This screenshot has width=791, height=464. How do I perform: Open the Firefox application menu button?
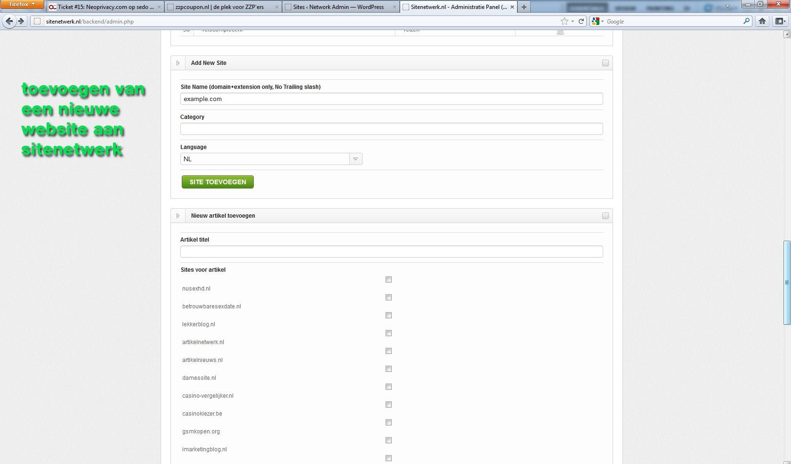22,4
